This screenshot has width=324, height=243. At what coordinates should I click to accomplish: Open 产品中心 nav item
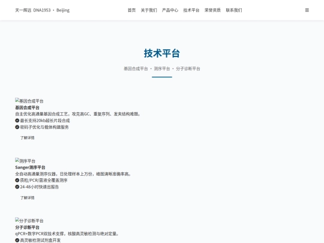click(170, 10)
